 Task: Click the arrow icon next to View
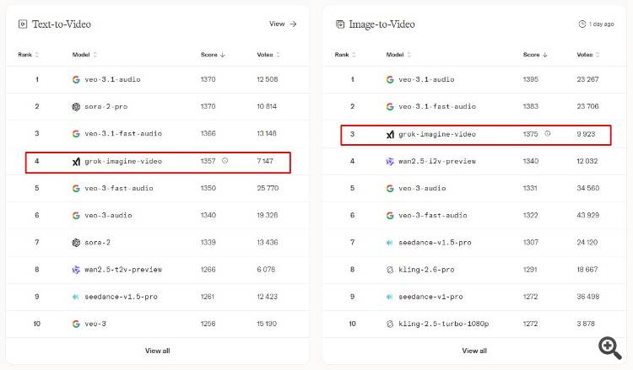coord(293,24)
